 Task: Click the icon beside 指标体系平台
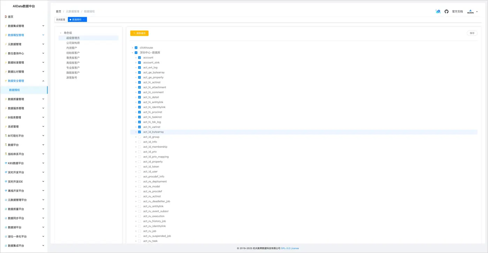point(6,154)
